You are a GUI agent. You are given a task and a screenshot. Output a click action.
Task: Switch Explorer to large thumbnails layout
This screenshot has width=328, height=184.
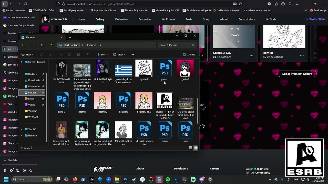(196, 148)
